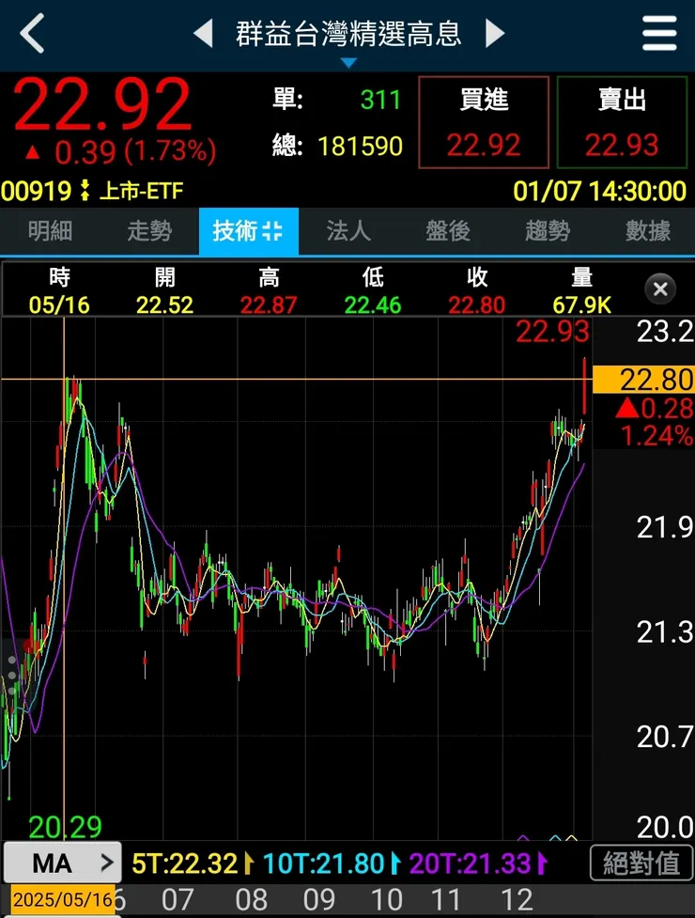Viewport: 695px width, 918px height.
Task: Tap the 01/07 14:30:00 timestamp
Action: 599,192
